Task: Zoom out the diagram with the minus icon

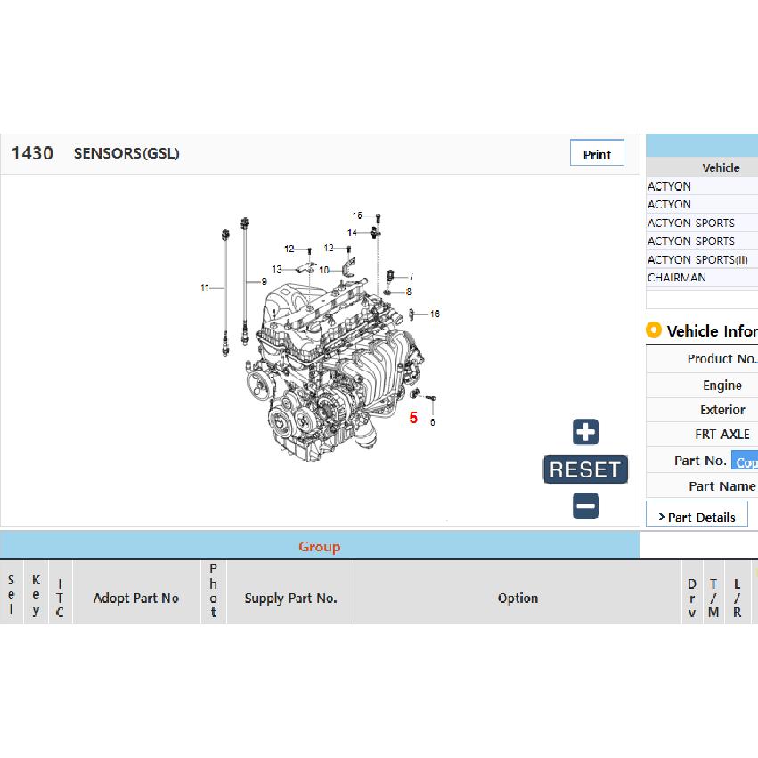Action: [585, 506]
